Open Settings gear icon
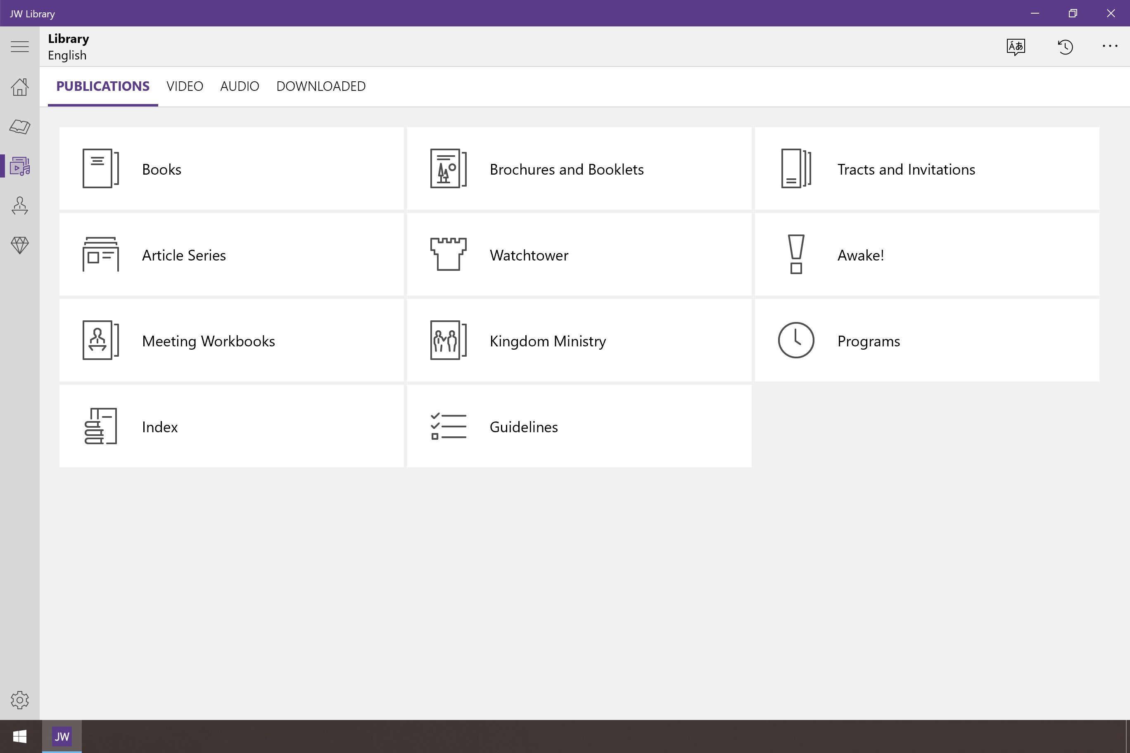 pos(20,700)
